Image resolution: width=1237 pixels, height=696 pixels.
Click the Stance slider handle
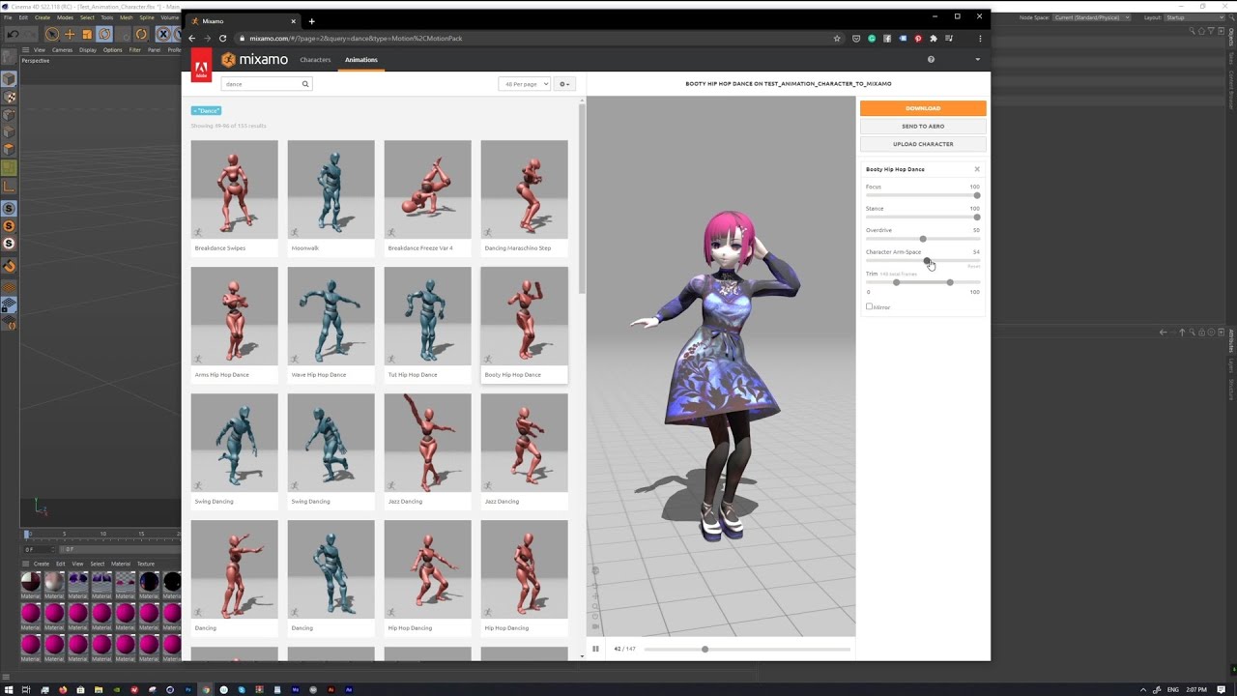977,217
